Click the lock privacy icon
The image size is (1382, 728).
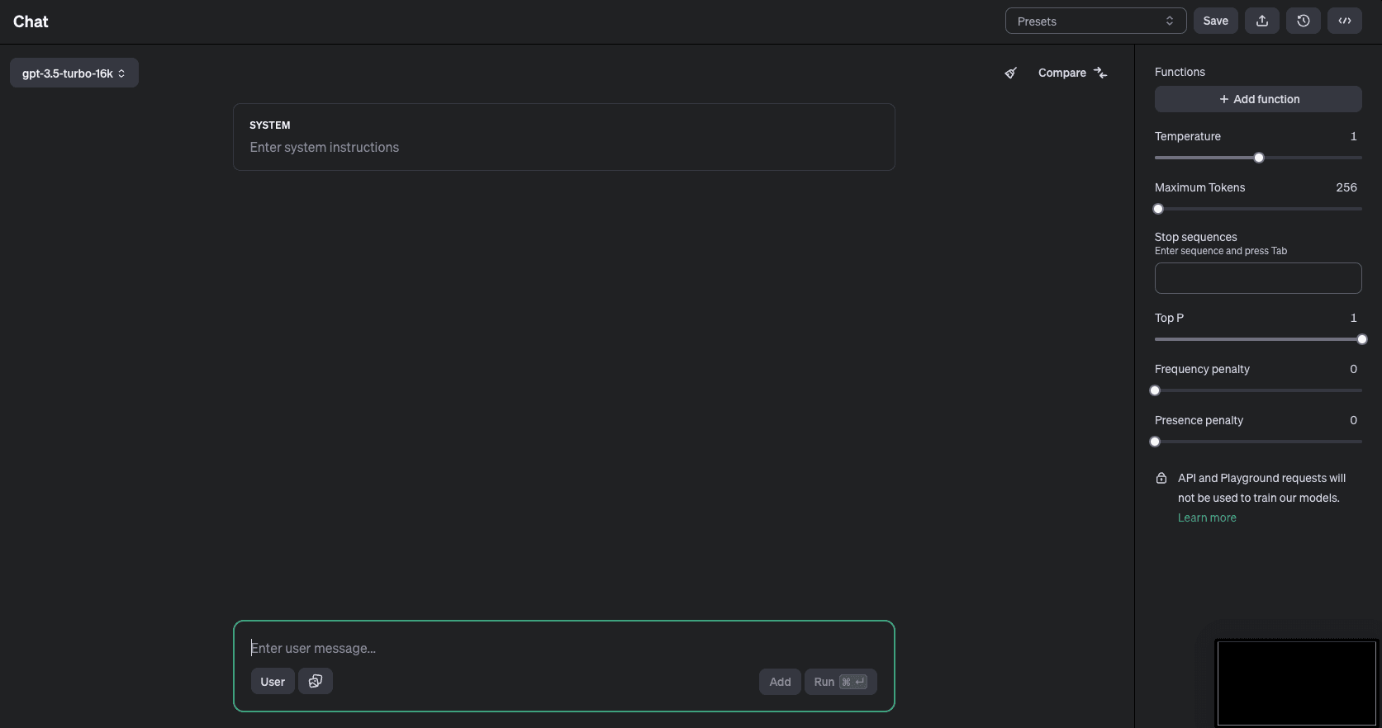click(x=1161, y=478)
